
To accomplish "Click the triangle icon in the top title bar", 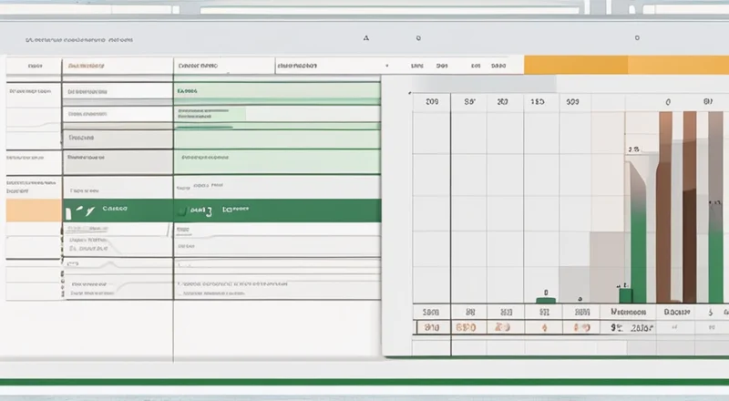I will click(365, 39).
